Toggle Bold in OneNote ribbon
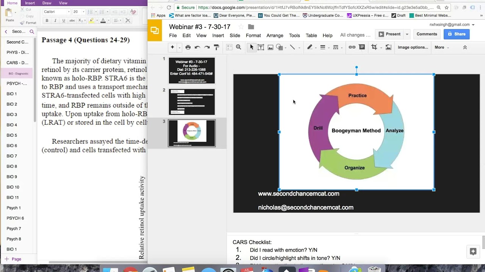485x272 pixels. (47, 20)
